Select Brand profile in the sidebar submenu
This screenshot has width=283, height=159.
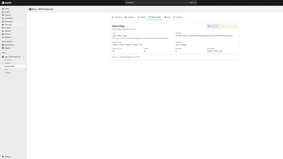(x=13, y=66)
